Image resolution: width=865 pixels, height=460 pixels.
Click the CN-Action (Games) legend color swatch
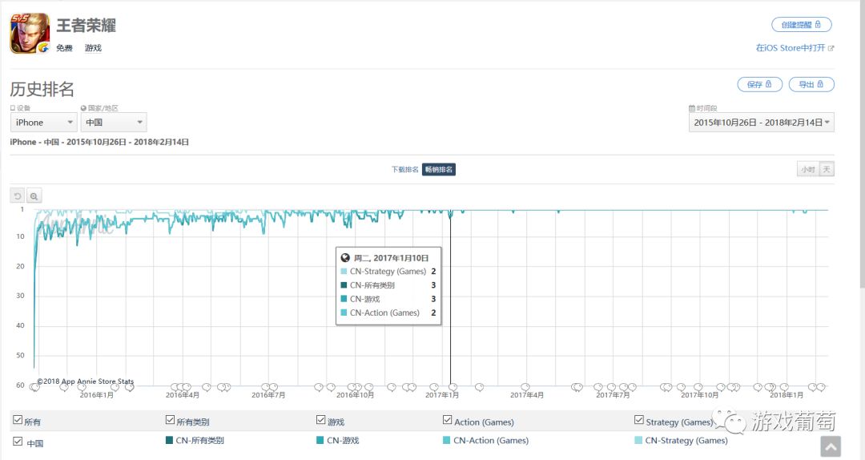tap(447, 440)
